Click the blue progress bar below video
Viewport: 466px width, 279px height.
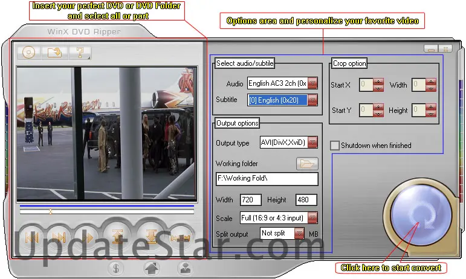tap(107, 205)
